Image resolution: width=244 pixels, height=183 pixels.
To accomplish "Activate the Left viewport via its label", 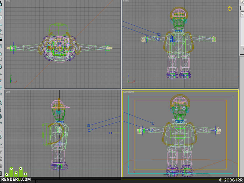I will coord(8,92).
